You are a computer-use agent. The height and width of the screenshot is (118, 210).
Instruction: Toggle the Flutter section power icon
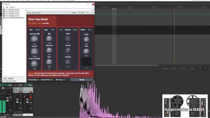86,68
